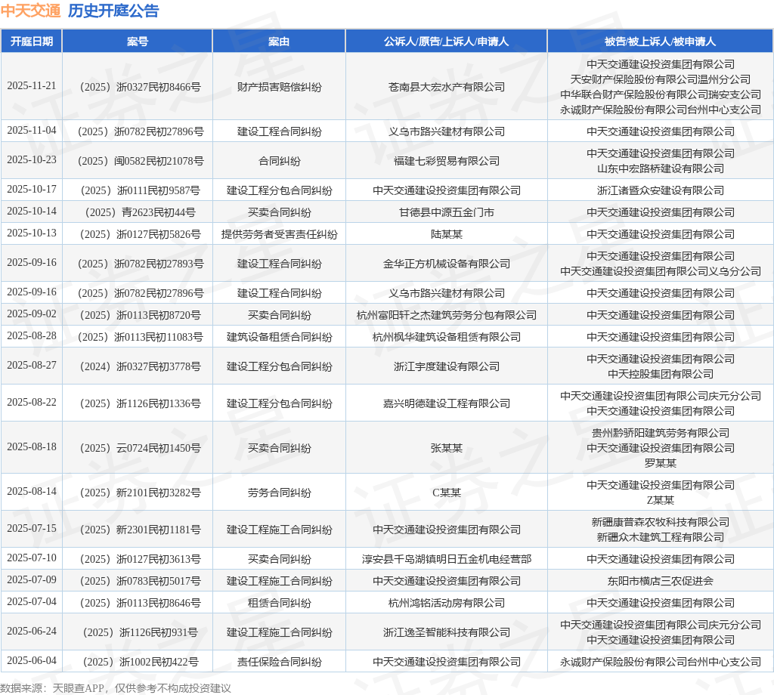Click plaintiff 金华正方机械设备有限公司
This screenshot has height=695, width=774.
pyautogui.click(x=446, y=264)
